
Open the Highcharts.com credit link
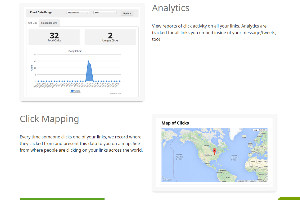click(115, 94)
